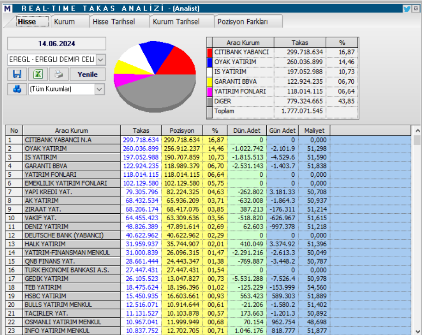Click the blue cubes icon next to Tüm Kurumlar
Screen dimensions: 422x335
pyautogui.click(x=18, y=88)
